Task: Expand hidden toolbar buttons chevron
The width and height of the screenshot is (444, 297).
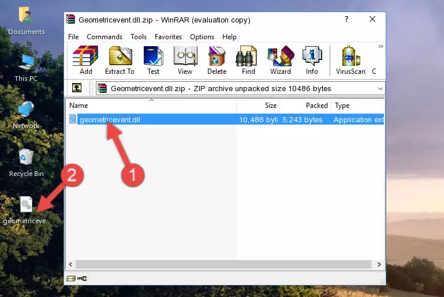Action: point(381,46)
